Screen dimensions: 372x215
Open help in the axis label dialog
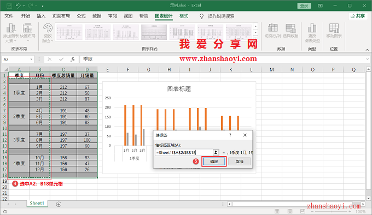pos(230,135)
